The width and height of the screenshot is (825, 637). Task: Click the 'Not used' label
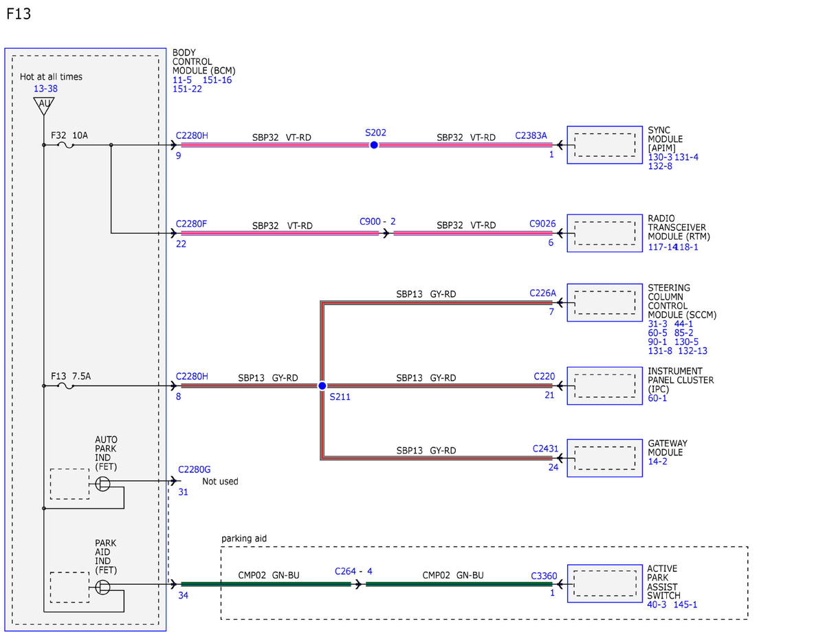[x=220, y=481]
